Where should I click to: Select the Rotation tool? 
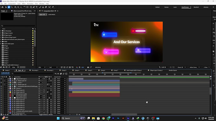pos(24,7)
